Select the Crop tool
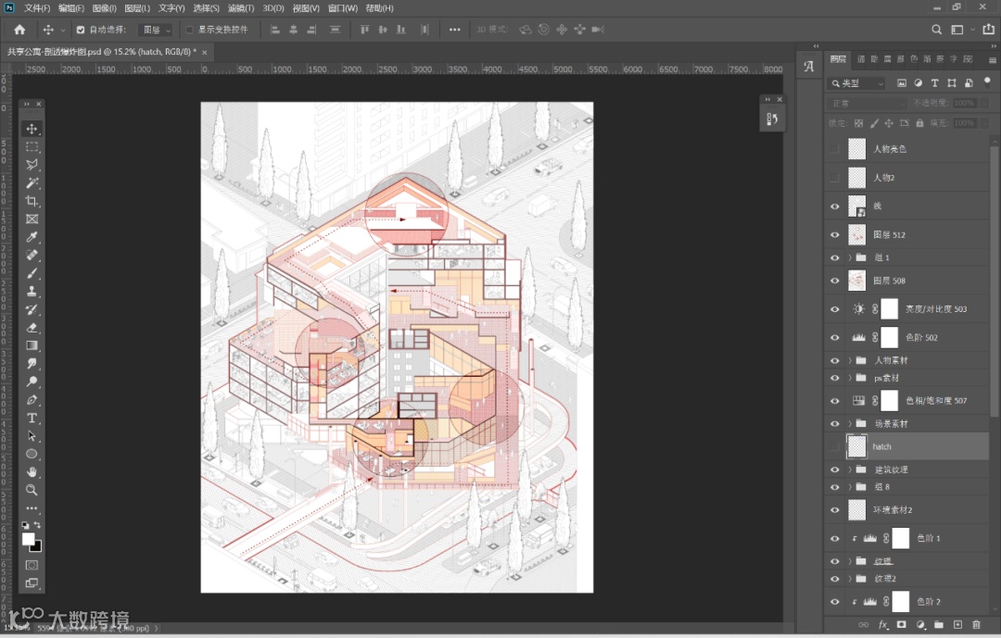Image resolution: width=1001 pixels, height=638 pixels. (x=32, y=201)
